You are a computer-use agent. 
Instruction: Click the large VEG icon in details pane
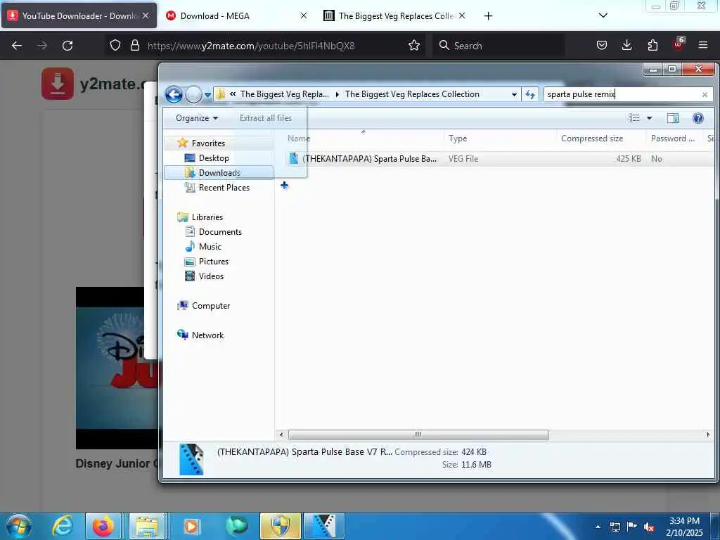[x=191, y=458]
